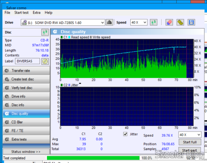Click the Speed reading 39.76 X
Image resolution: width=207 pixels, height=163 pixels.
167,135
